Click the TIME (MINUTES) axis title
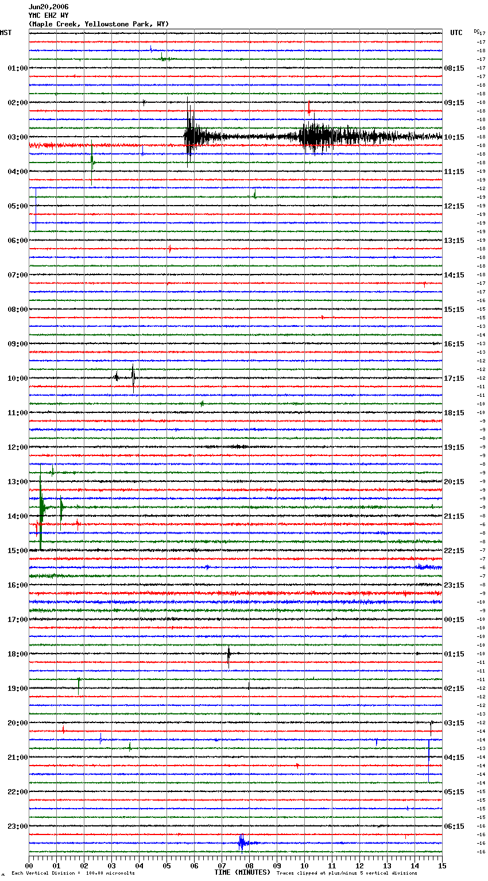The image size is (488, 881). tap(242, 872)
